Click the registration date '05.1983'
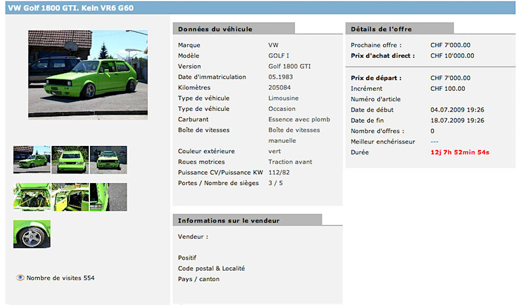Screen dimensions: 522x305 point(281,77)
